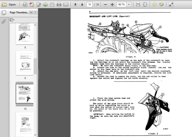This screenshot has height=137, width=192.
Task: Click the thumbnail label '8'
Action: pyautogui.click(x=25, y=47)
